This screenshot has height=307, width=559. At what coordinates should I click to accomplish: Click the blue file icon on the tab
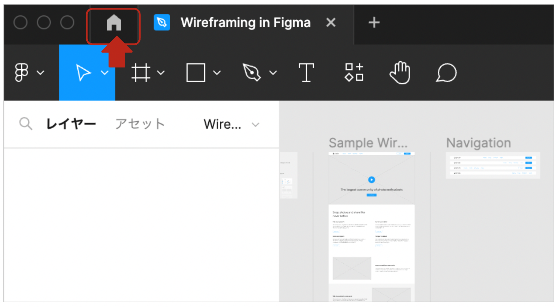pos(162,23)
